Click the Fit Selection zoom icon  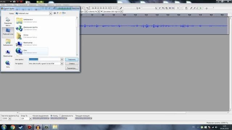[x=197, y=8]
